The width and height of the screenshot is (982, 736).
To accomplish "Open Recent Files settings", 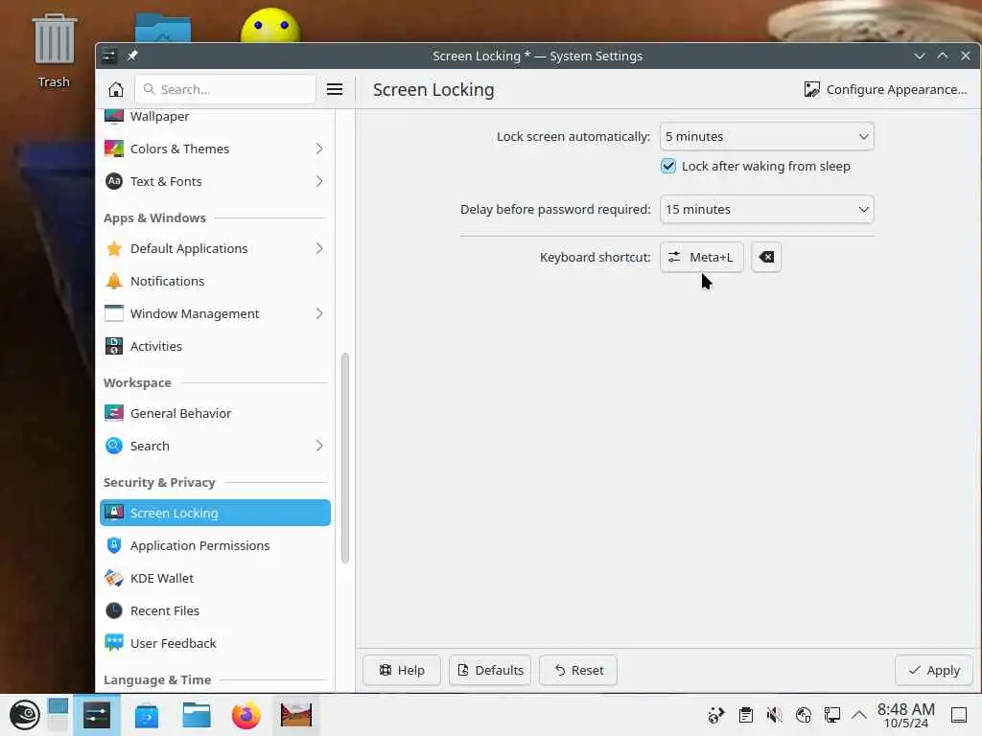I will point(215,610).
